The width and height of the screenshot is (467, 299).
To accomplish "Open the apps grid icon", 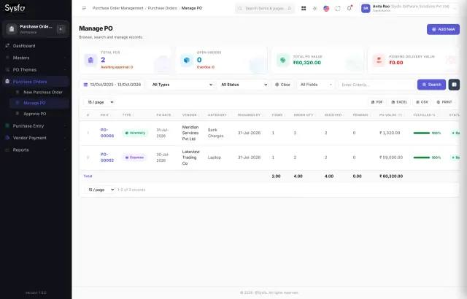I will 304,8.
